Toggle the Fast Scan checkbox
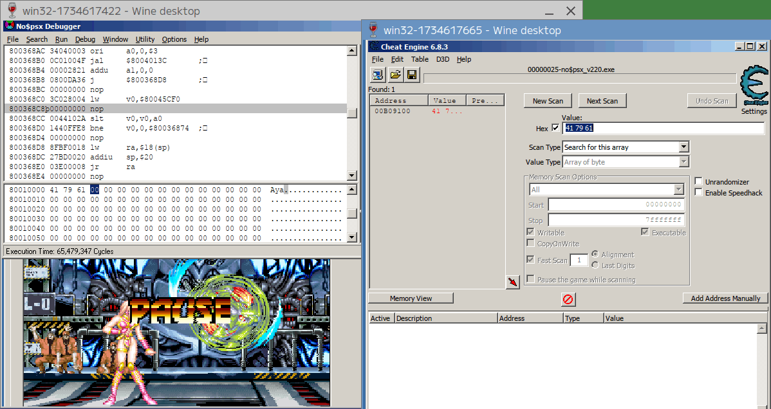Screen dimensions: 771x409 (x=530, y=260)
